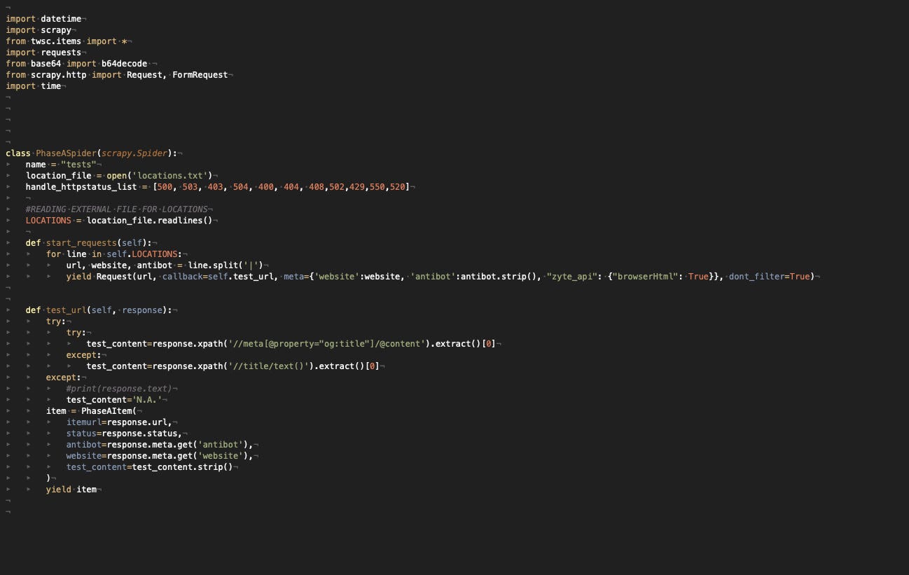Click the method name 'test_url'

(67, 310)
